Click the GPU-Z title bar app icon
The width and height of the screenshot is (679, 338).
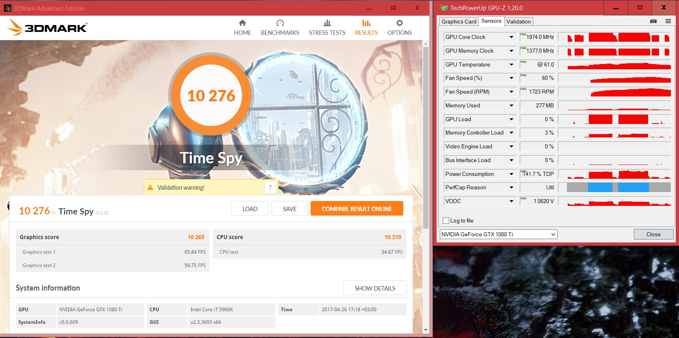[x=444, y=8]
